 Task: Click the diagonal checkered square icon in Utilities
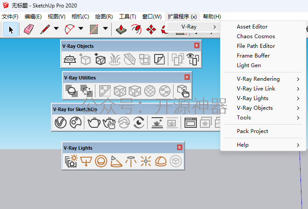pyautogui.click(x=105, y=91)
